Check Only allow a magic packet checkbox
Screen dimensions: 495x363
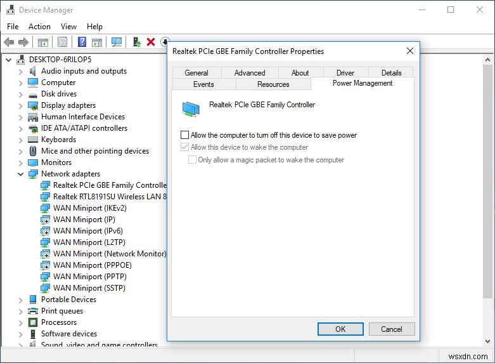[x=192, y=160]
